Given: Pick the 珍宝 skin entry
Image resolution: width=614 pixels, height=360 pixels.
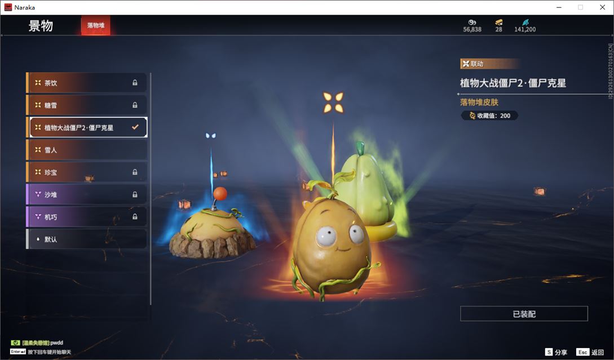Looking at the screenshot, I should coord(86,172).
